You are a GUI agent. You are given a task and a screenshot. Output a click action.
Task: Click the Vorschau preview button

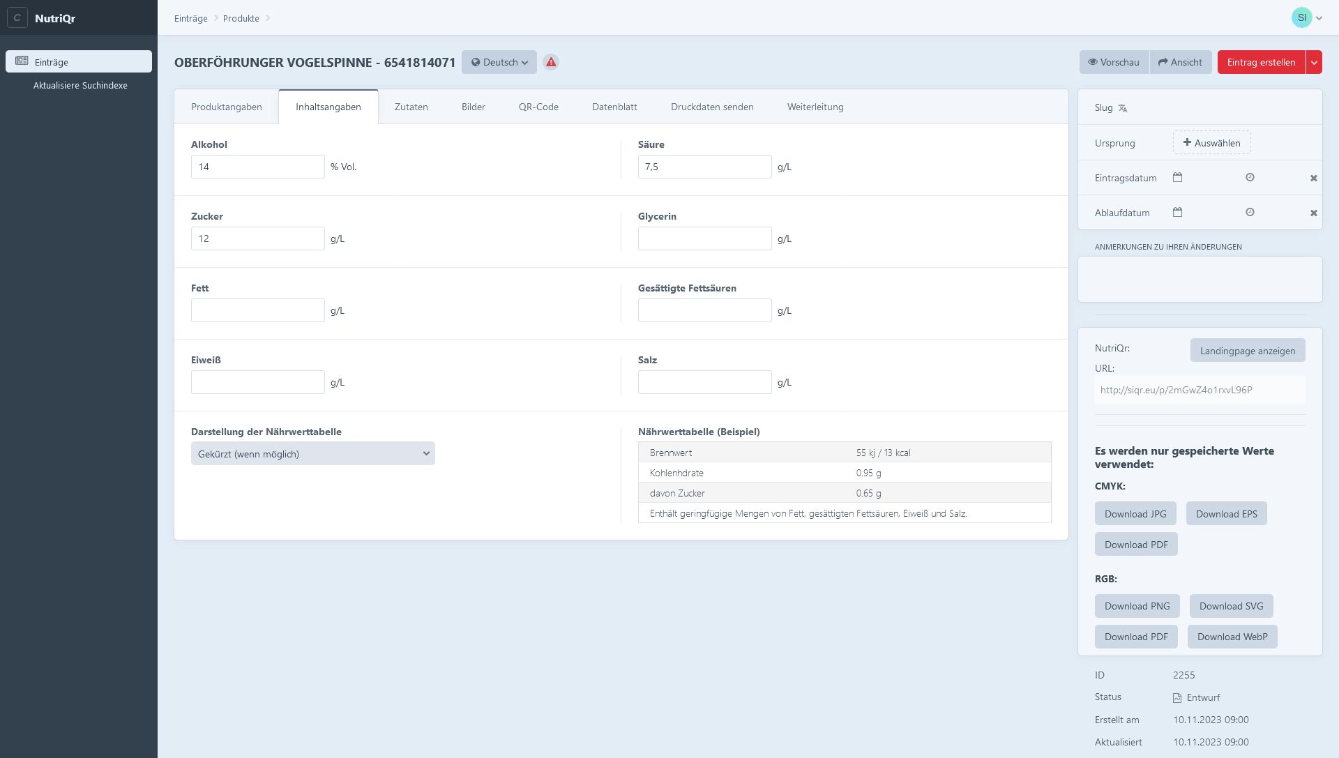[x=1114, y=62]
